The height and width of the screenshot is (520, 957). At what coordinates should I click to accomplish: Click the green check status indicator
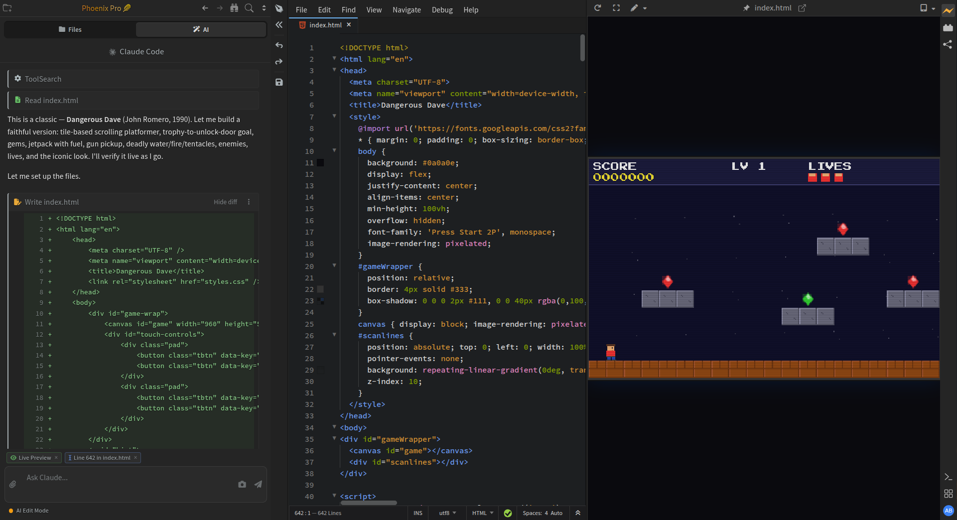tap(508, 513)
